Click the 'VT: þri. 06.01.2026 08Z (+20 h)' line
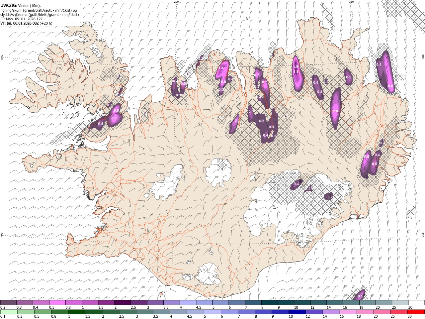 pos(26,23)
